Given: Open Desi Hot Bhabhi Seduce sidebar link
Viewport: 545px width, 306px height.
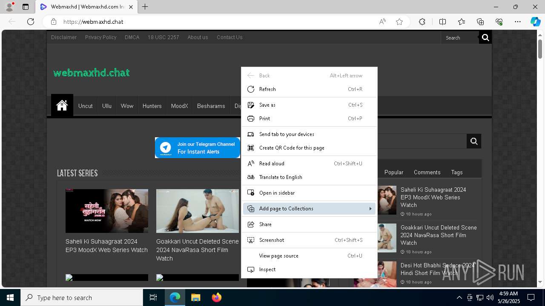Looking at the screenshot, I should click(438, 269).
